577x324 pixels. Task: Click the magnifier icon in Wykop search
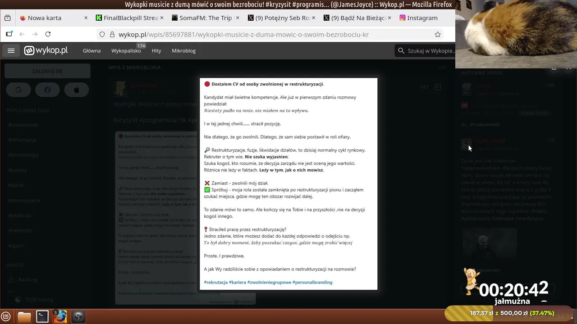(x=401, y=51)
